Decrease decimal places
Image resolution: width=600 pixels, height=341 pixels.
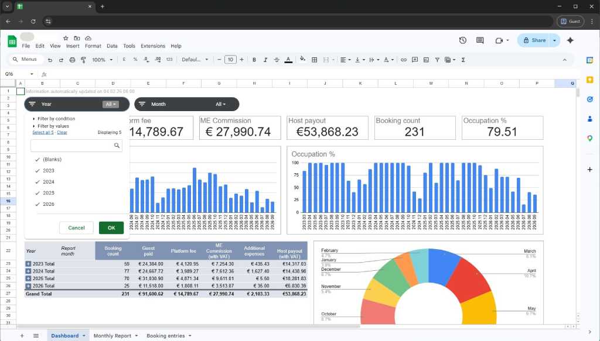click(x=146, y=60)
